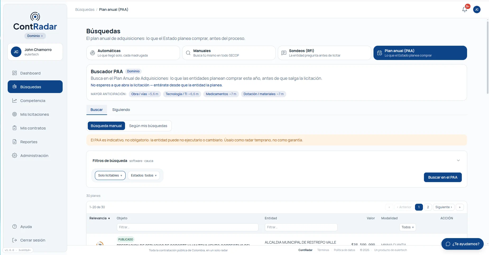
Task: Click the Plan anual calendar icon
Action: (380, 53)
